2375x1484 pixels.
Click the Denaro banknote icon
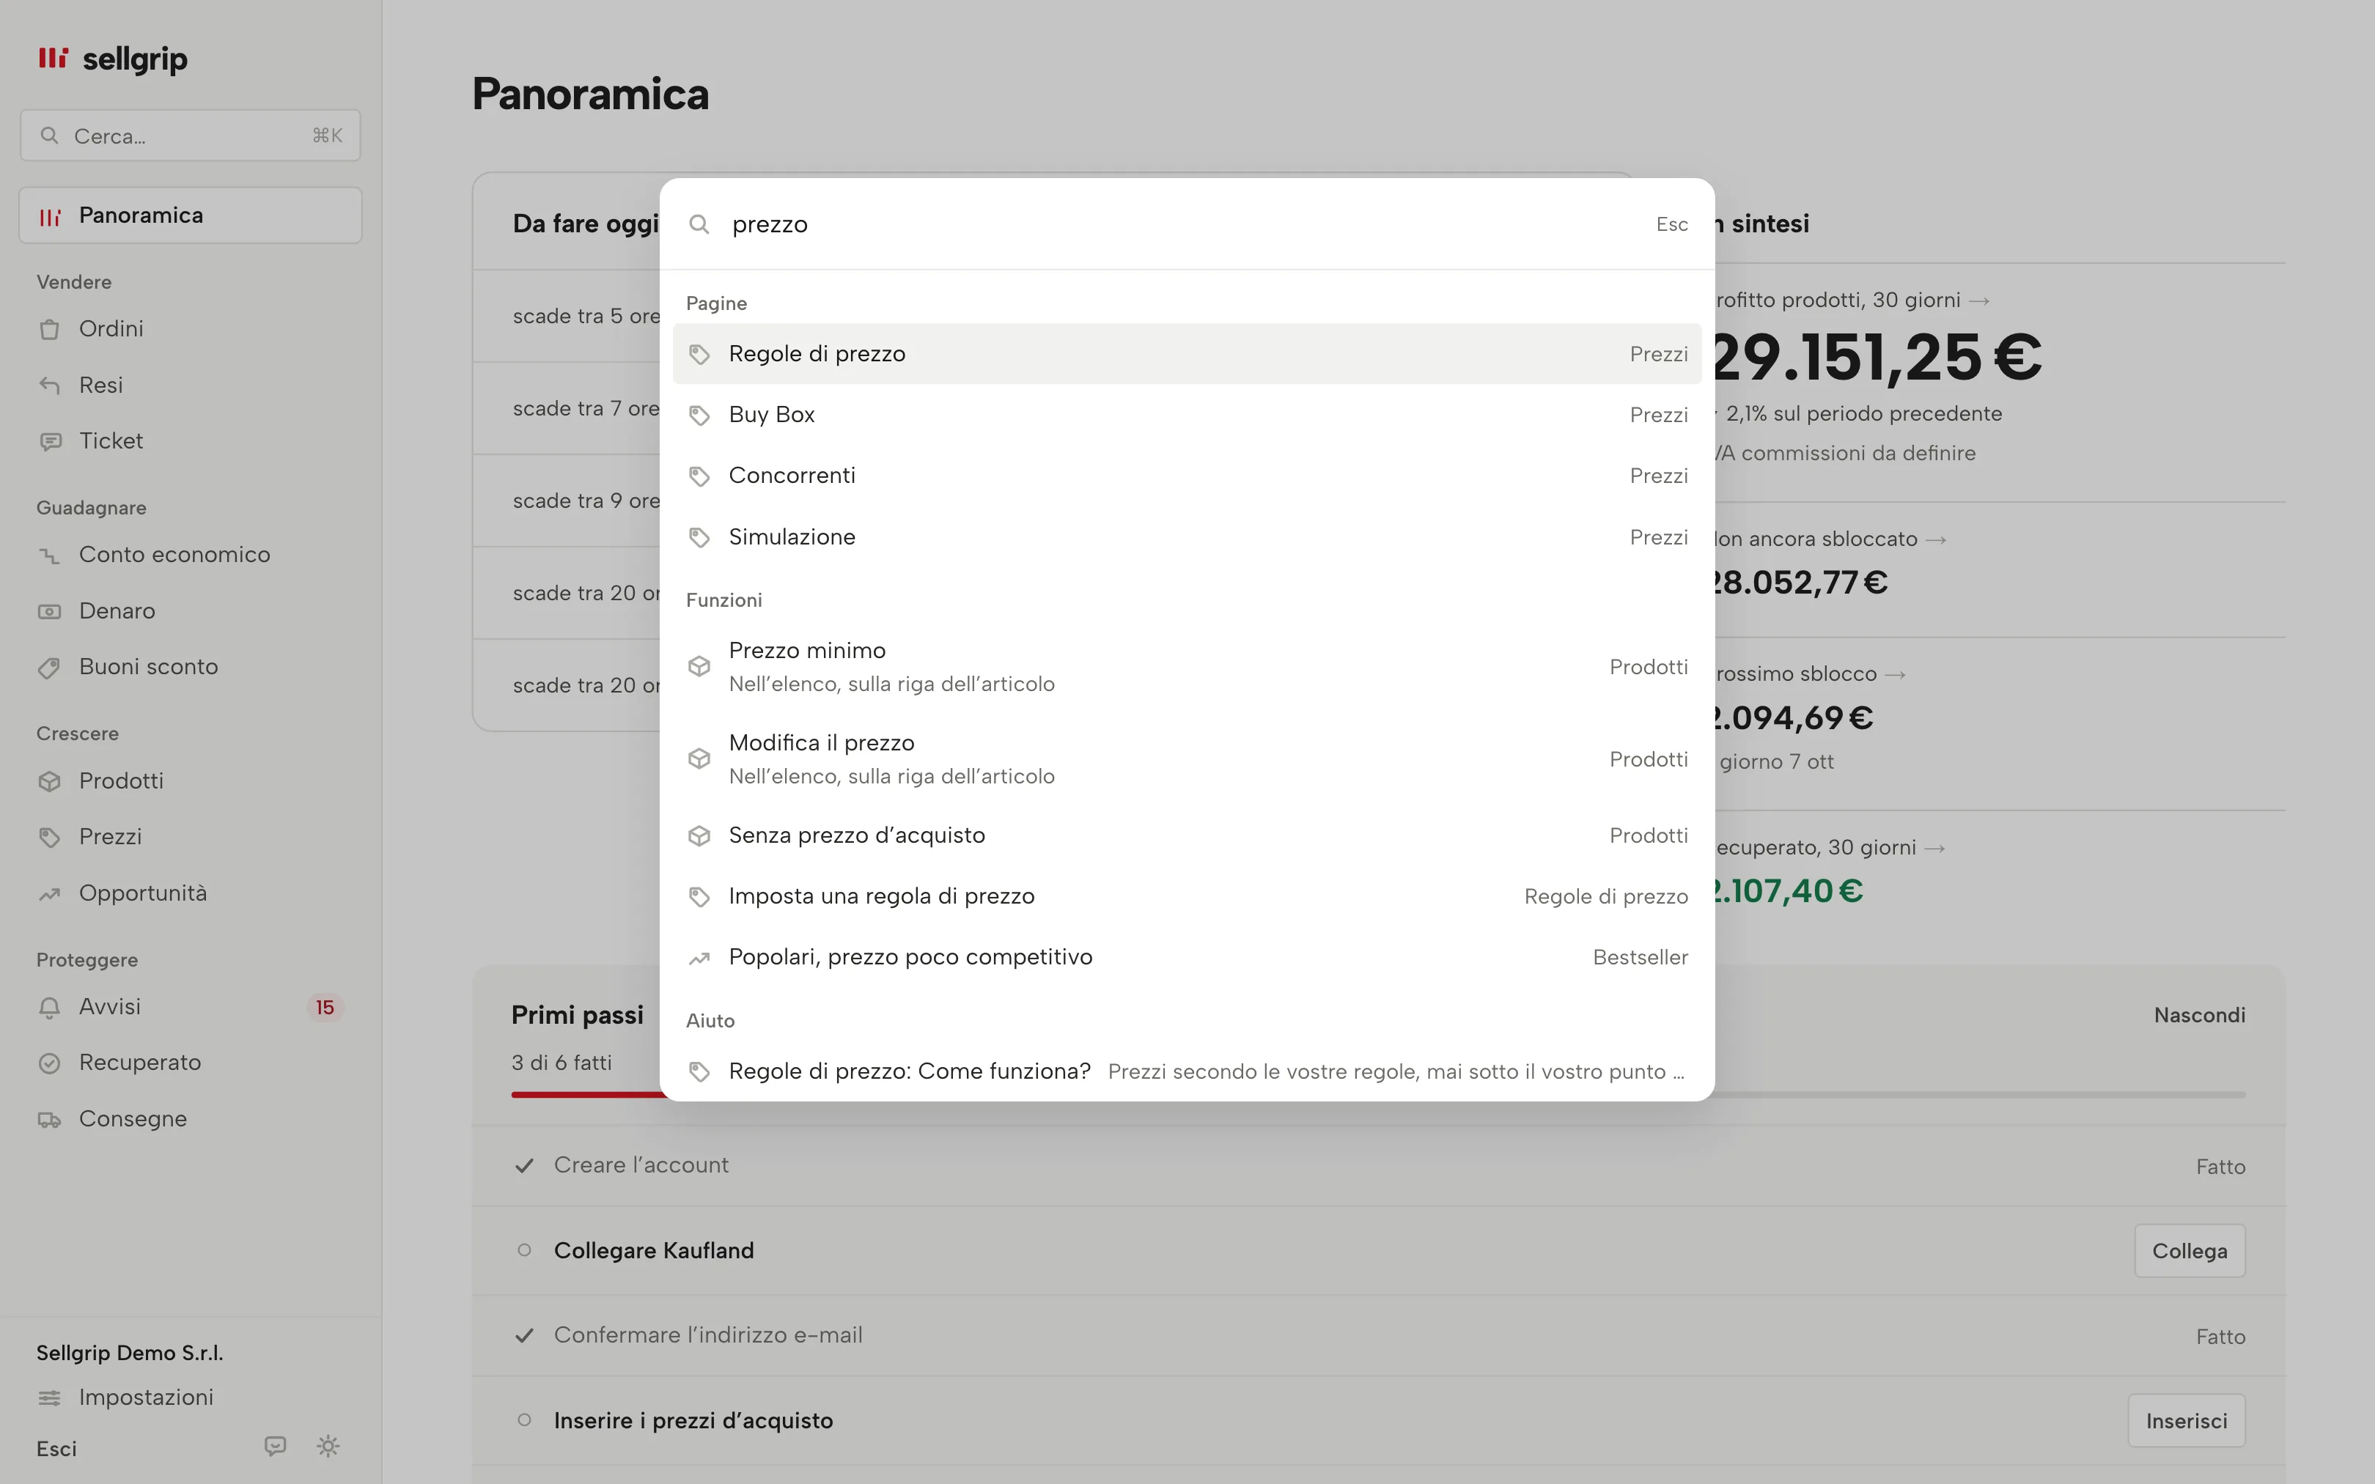[49, 611]
